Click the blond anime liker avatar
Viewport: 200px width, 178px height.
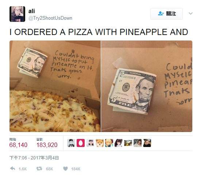(109, 143)
